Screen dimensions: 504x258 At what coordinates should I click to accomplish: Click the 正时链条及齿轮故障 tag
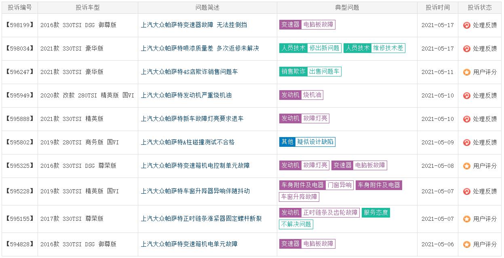tap(330, 213)
